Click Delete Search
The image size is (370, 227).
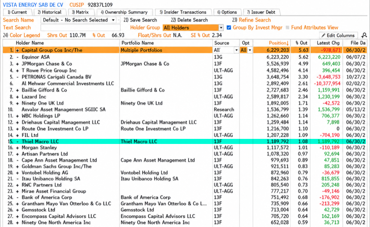(x=189, y=20)
